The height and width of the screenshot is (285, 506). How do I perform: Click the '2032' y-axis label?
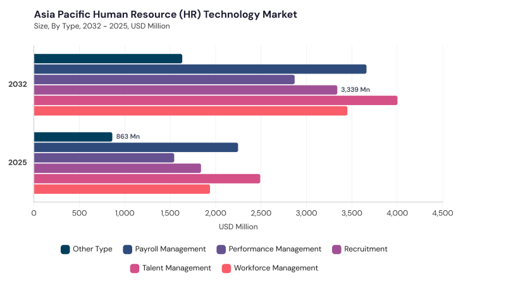coord(18,84)
